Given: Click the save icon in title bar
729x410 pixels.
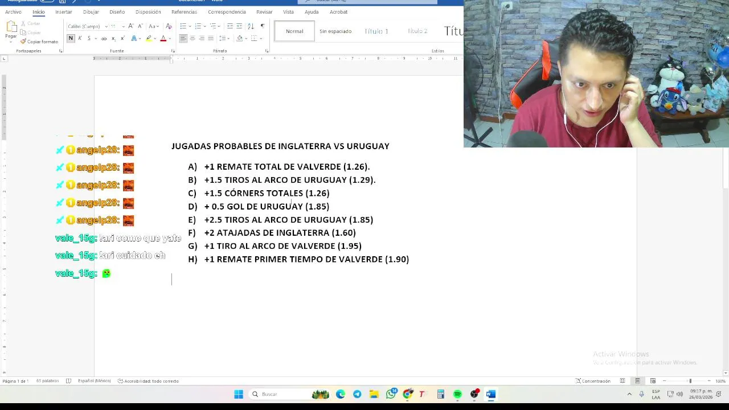Looking at the screenshot, I should [x=62, y=2].
